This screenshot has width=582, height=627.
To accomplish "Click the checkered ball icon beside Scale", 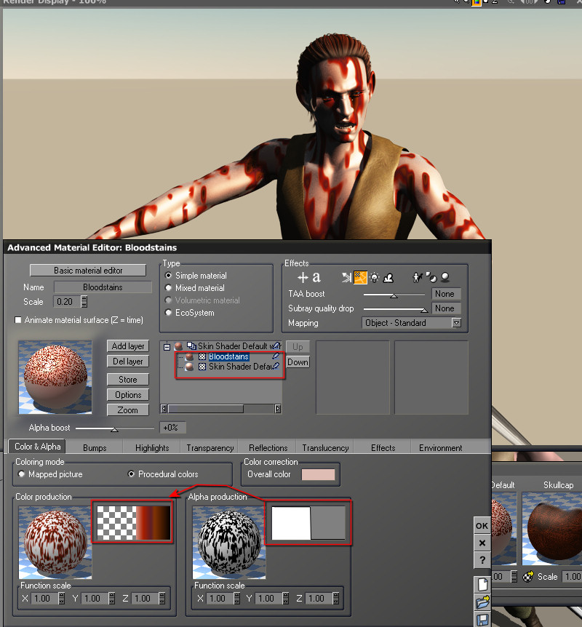I will 529,577.
